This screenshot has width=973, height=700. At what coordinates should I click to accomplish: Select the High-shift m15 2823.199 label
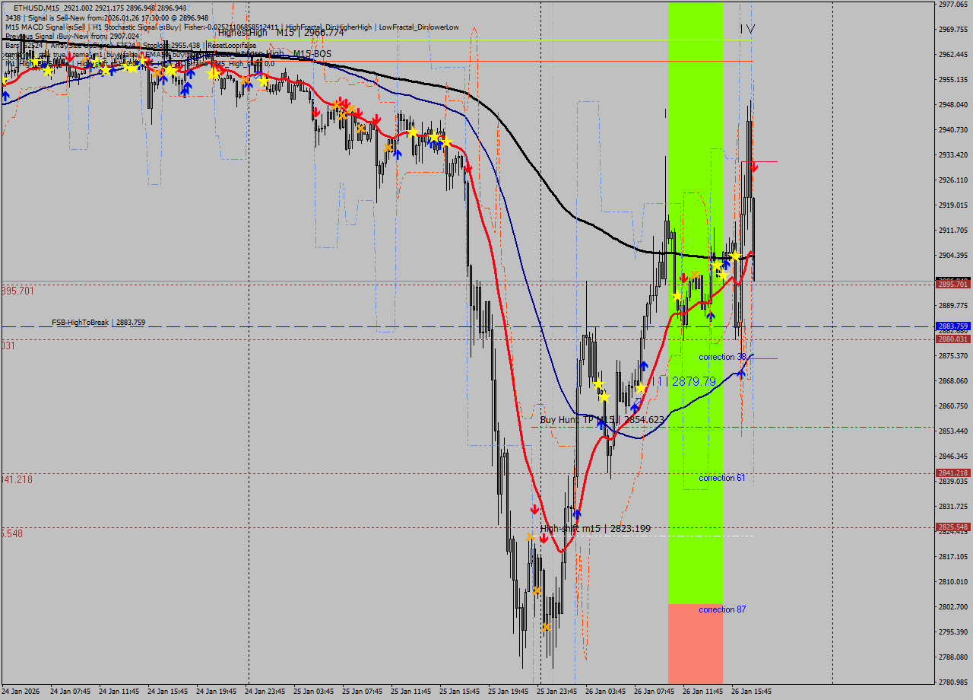tap(597, 527)
